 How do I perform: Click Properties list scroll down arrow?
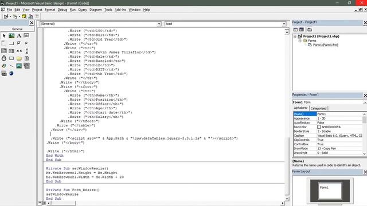pyautogui.click(x=365, y=153)
